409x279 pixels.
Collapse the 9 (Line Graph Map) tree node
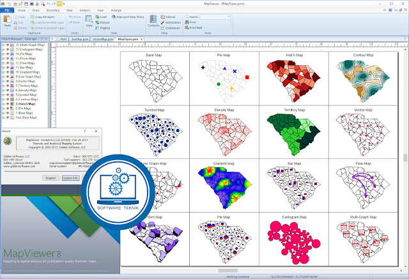click(x=3, y=77)
